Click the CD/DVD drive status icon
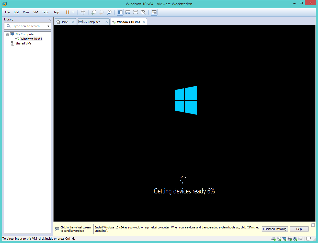318x243 pixels. click(279, 239)
